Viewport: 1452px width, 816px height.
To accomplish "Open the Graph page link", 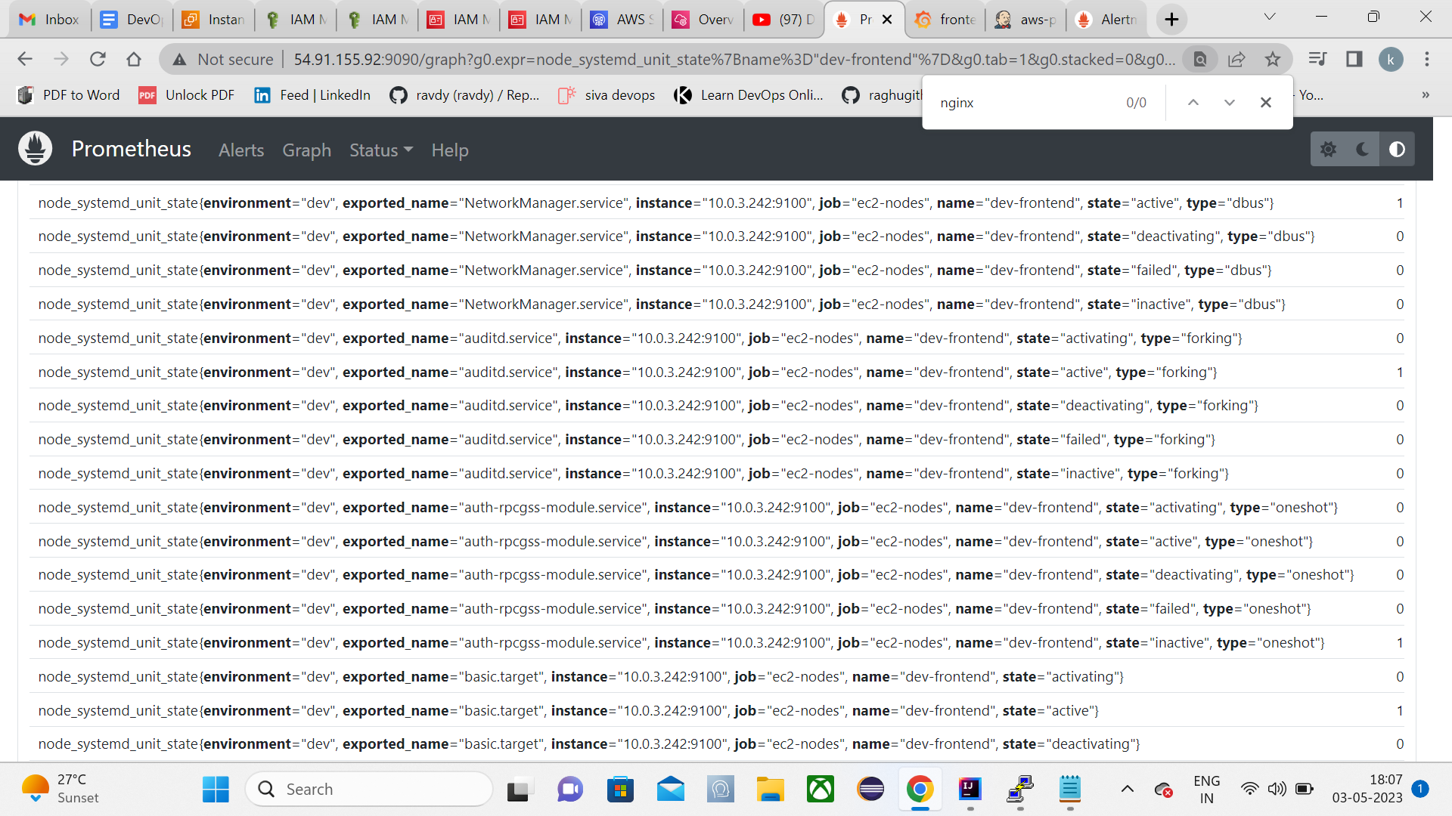I will coord(306,150).
